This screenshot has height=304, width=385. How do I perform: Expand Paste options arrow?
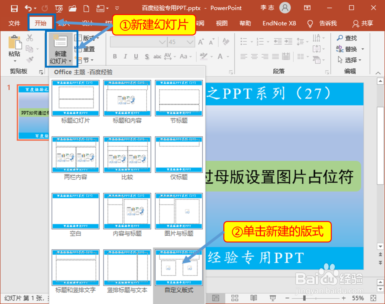click(x=15, y=61)
